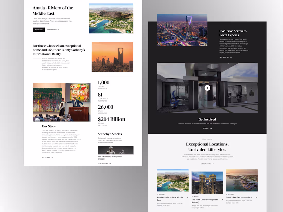Click the VIEW ALL link under Get Inspired

pyautogui.click(x=206, y=128)
